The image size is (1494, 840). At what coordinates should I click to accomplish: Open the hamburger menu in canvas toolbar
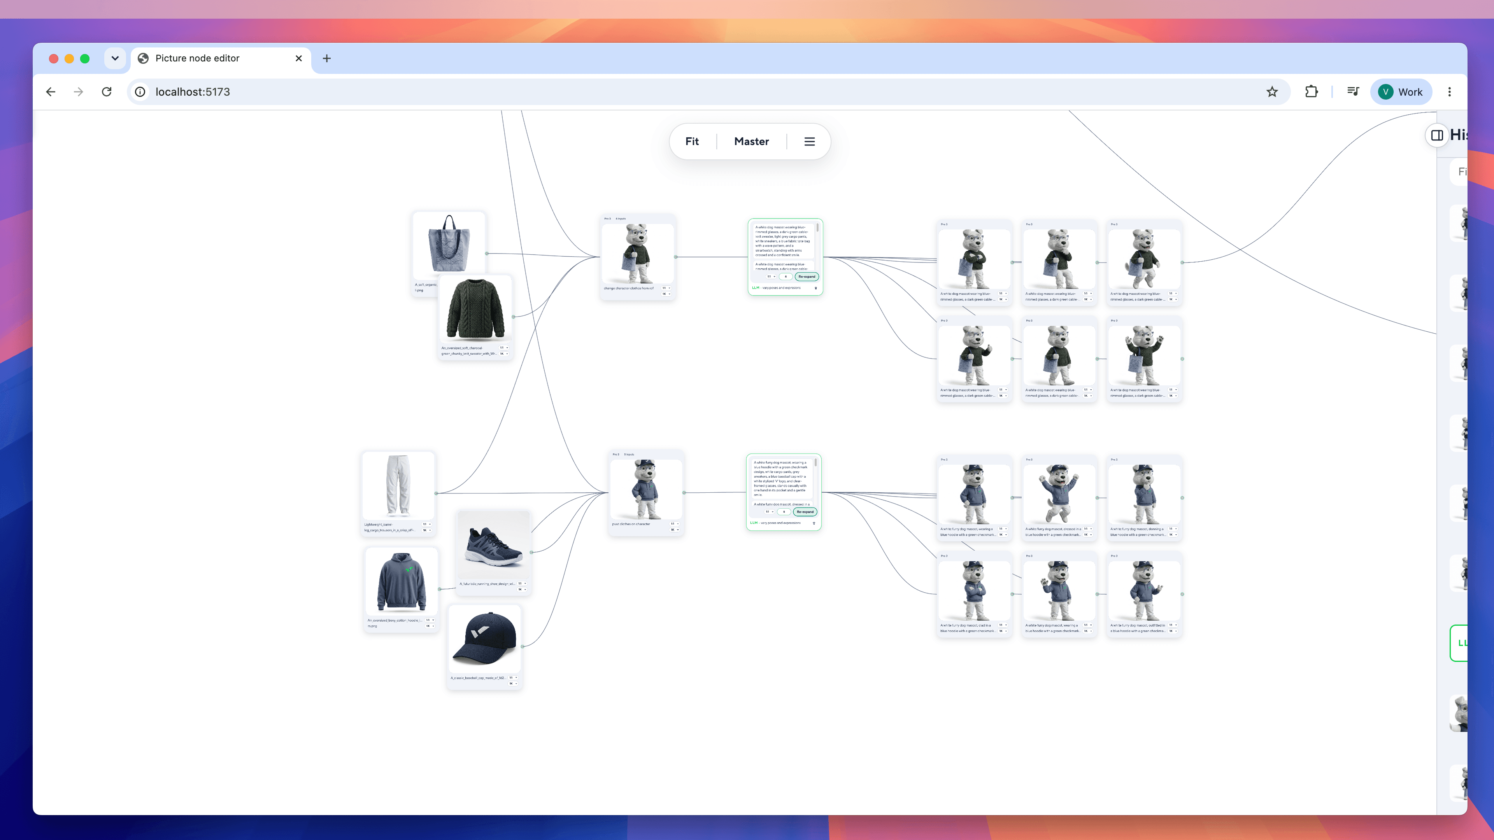coord(810,142)
